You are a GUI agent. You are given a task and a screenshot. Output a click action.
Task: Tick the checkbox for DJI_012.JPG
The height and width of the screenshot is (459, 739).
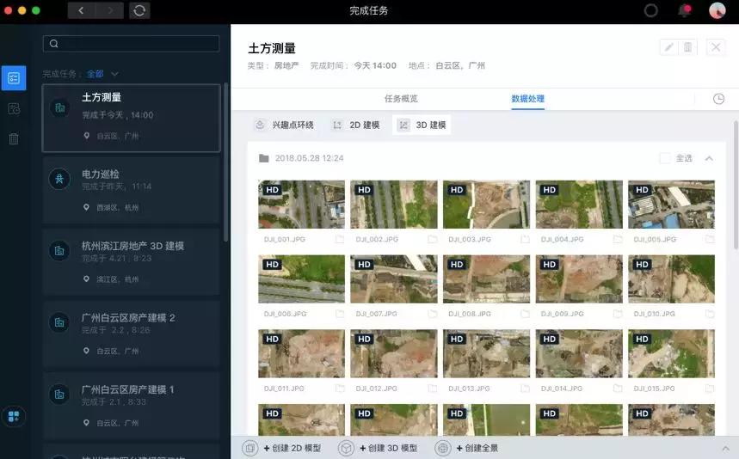coord(432,389)
